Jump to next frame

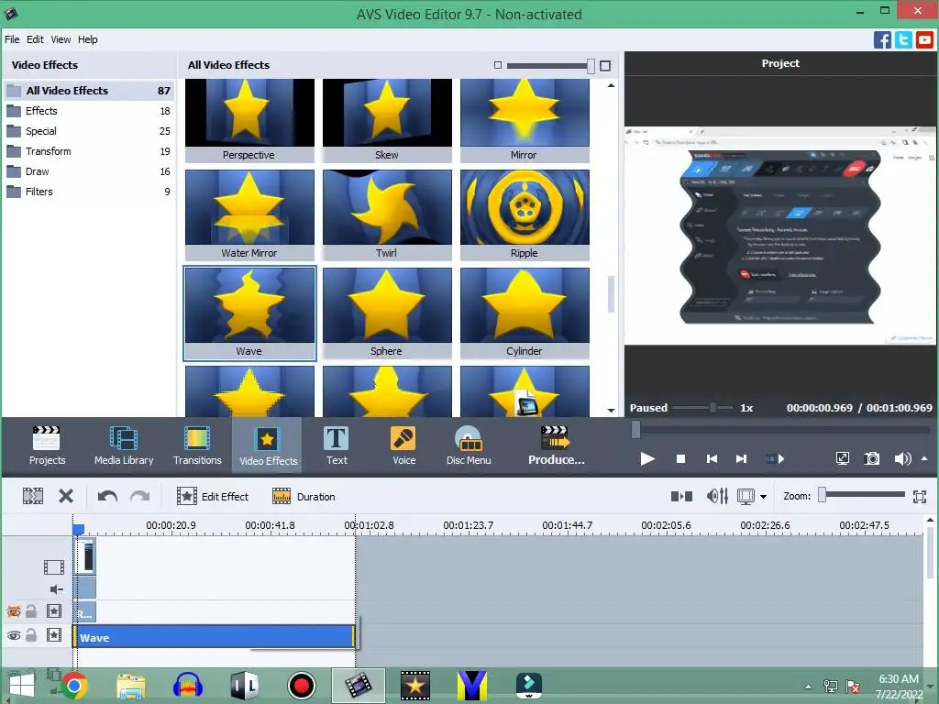tap(741, 459)
